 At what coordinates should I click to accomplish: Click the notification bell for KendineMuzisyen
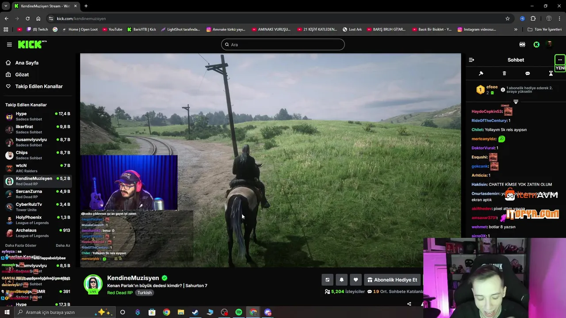341,280
